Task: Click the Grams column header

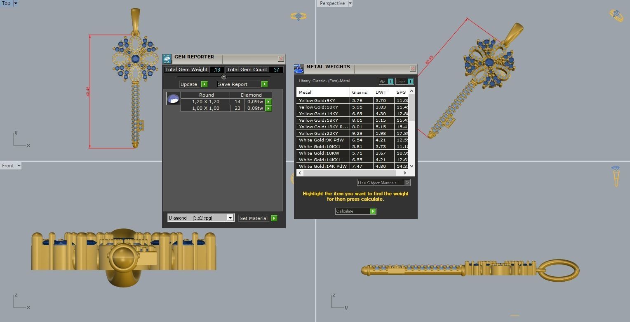Action: point(361,92)
